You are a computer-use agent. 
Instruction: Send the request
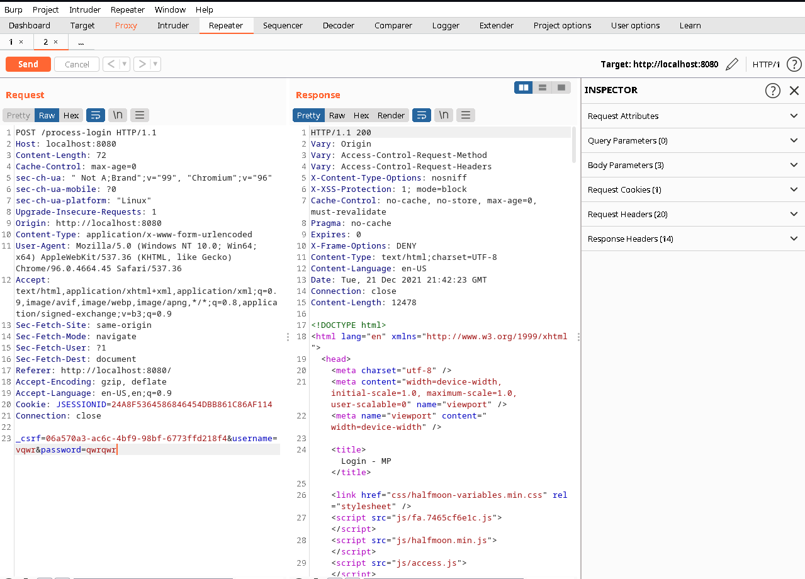tap(28, 64)
